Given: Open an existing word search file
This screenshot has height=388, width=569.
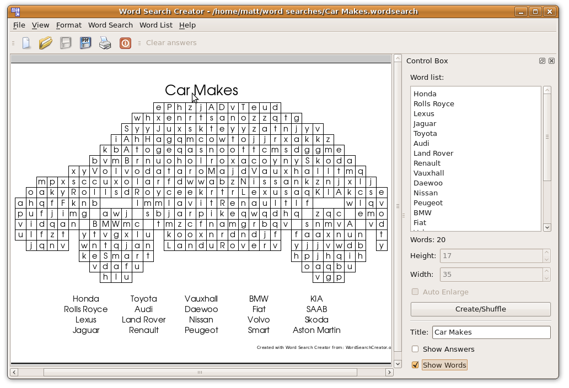Looking at the screenshot, I should 46,42.
